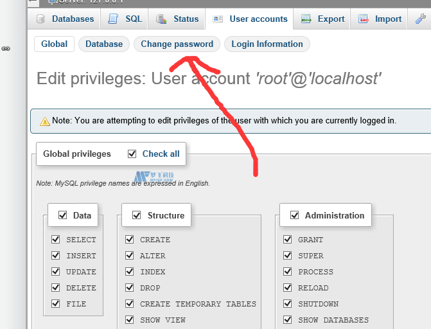Click the chain link icon in left panel
This screenshot has height=329, width=431.
pos(6,48)
